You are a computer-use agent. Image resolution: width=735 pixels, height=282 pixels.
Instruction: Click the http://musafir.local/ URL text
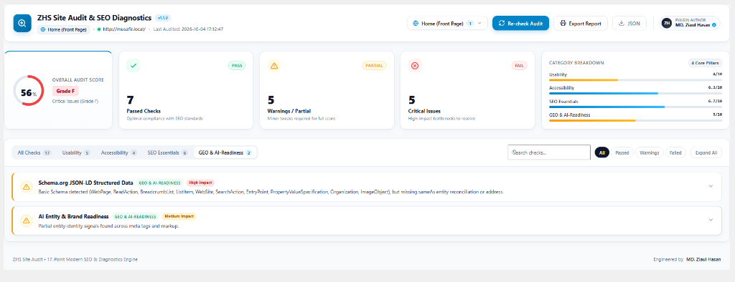pos(123,29)
